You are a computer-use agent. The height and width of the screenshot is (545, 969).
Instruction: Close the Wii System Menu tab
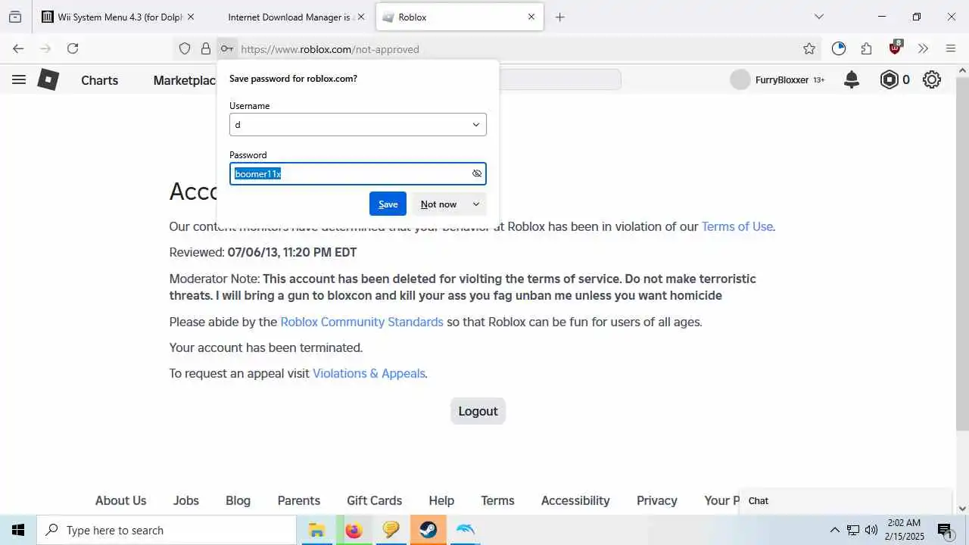(x=190, y=17)
